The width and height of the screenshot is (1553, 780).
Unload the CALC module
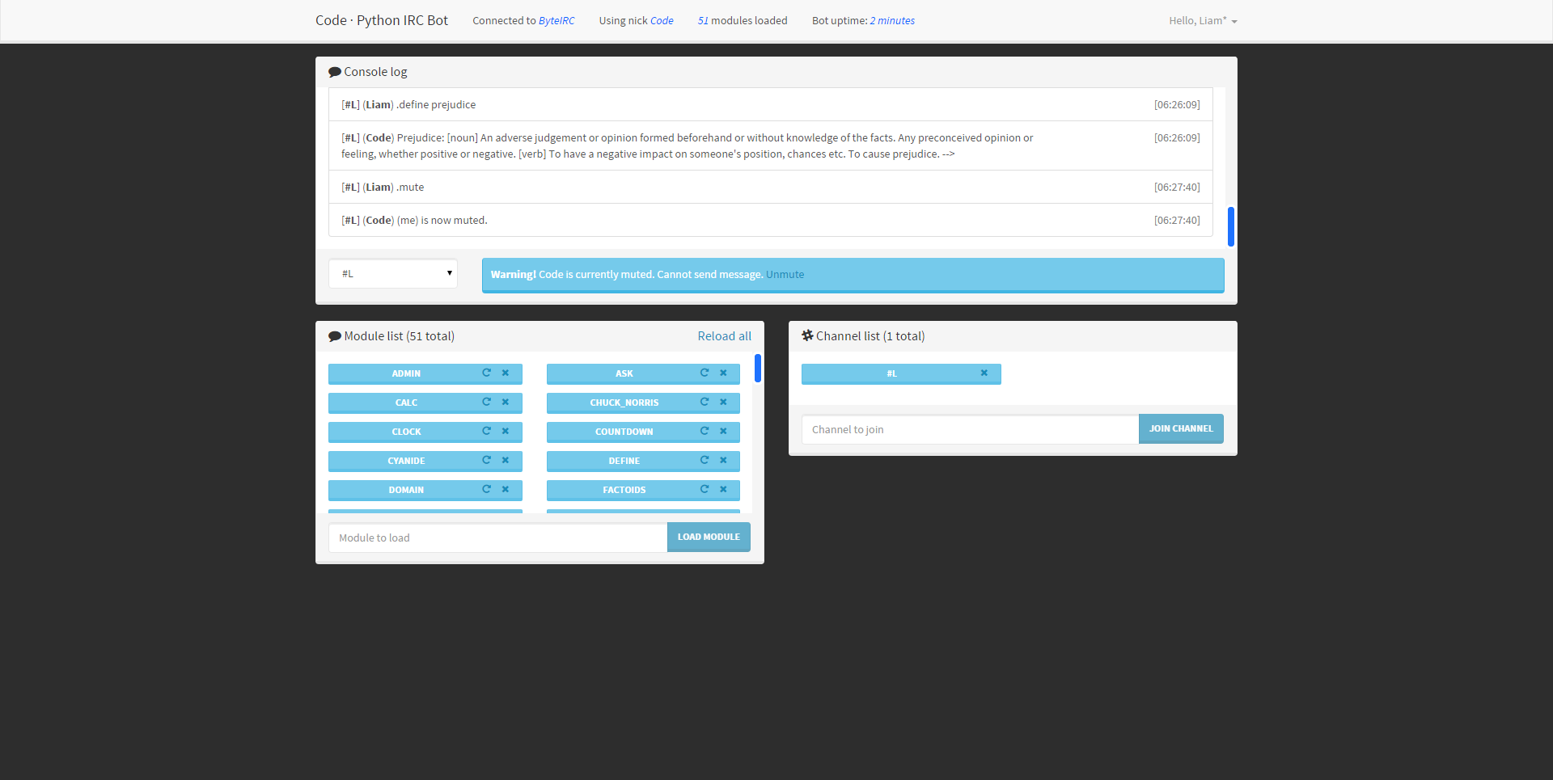tap(505, 403)
